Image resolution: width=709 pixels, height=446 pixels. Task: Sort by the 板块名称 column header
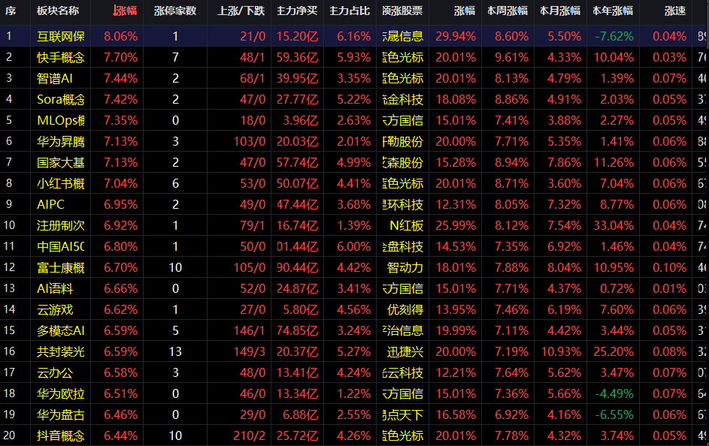58,11
